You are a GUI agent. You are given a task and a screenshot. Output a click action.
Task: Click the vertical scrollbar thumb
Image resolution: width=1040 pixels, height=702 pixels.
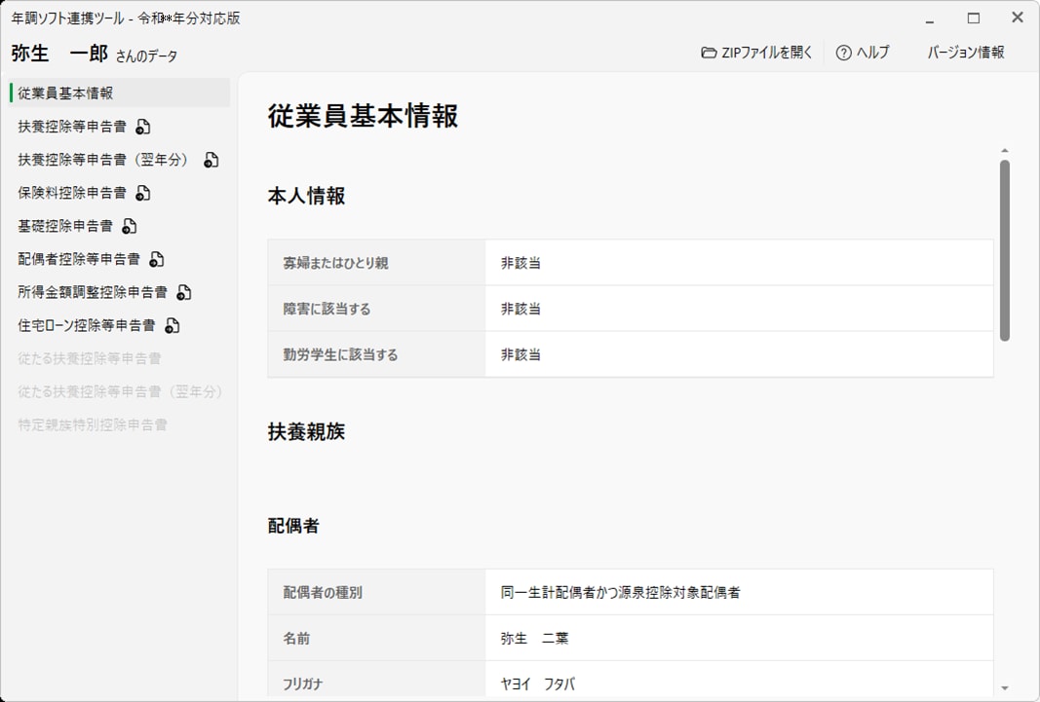(1005, 250)
